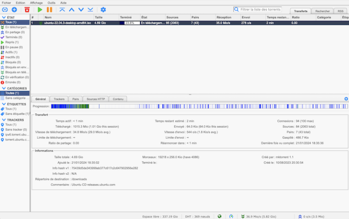Screen dimensions: 349x219
Task: Open the Contenu details tab
Action: pos(118,99)
